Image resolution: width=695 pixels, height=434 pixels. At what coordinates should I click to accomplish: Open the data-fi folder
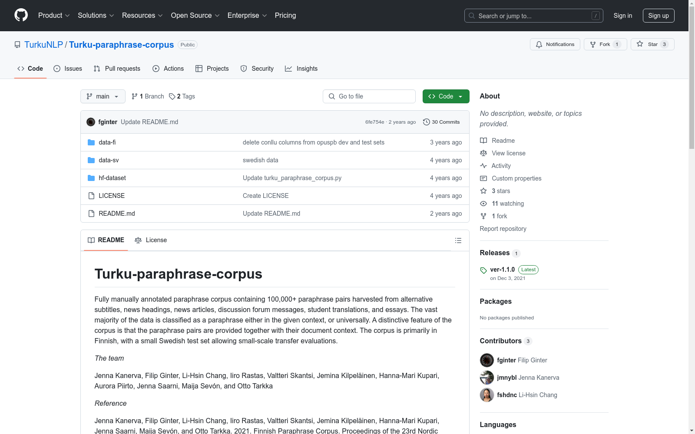pos(107,142)
